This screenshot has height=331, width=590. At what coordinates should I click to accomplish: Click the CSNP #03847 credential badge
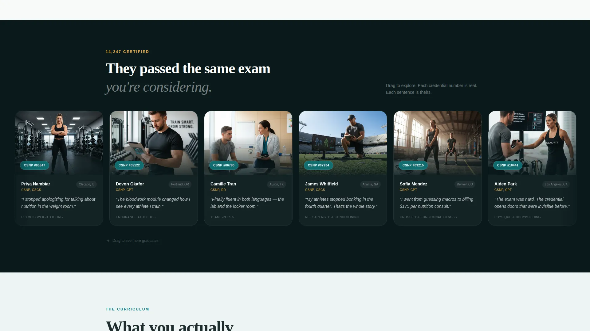[x=34, y=165]
